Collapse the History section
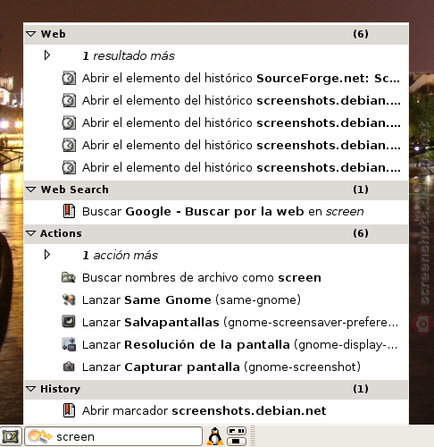The image size is (434, 447). 31,389
